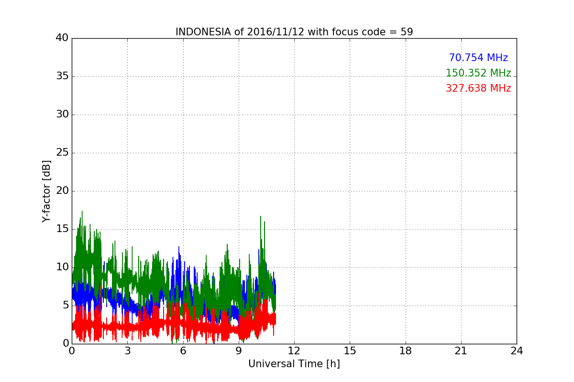The width and height of the screenshot is (574, 382).
Task: Click x-axis tick label 9
Action: (239, 351)
